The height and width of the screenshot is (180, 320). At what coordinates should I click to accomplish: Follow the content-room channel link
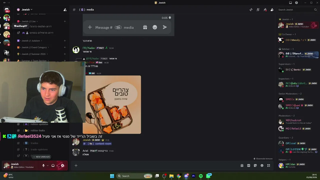tap(97, 144)
